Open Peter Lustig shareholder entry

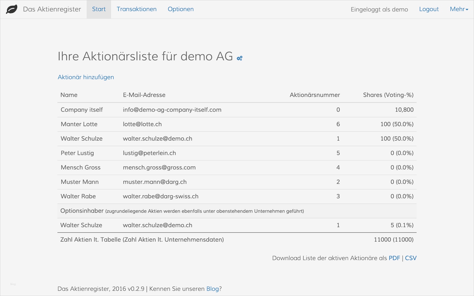77,153
